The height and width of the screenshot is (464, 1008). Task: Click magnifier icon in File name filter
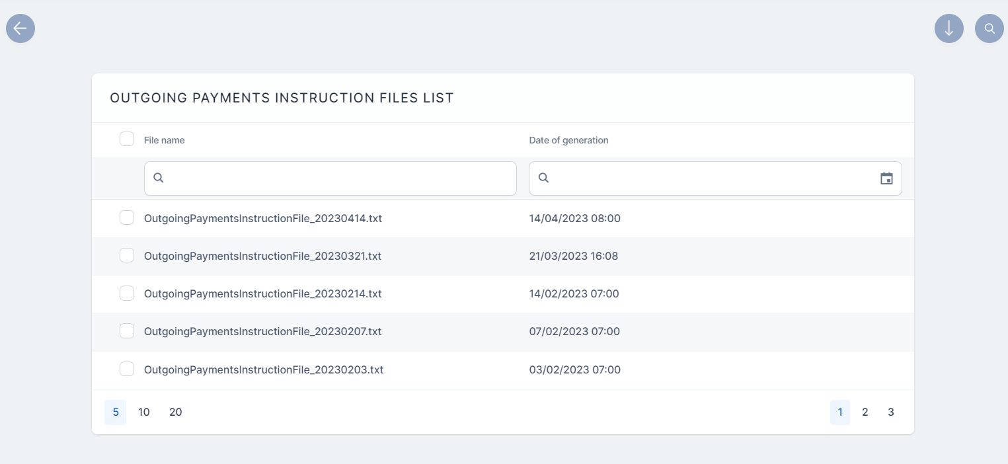pos(159,178)
